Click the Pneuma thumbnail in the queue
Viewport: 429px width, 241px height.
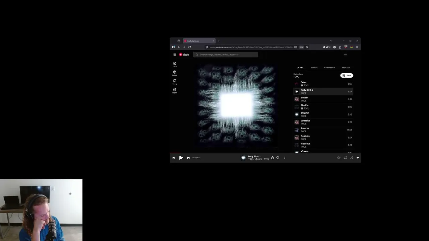[296, 130]
